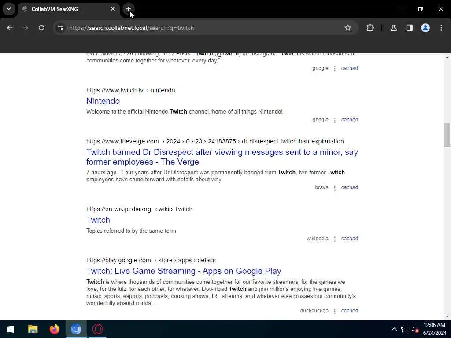
Task: Open the profile avatar menu
Action: [425, 28]
